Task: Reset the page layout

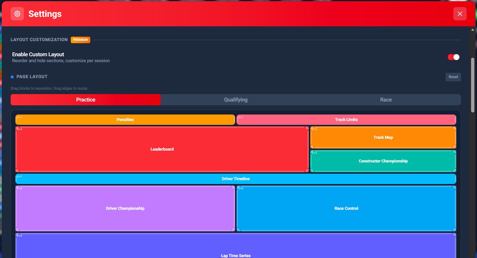Action: [x=453, y=77]
